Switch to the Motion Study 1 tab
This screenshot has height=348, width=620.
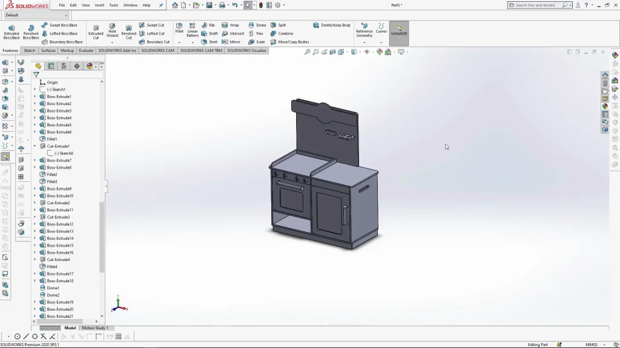point(94,328)
